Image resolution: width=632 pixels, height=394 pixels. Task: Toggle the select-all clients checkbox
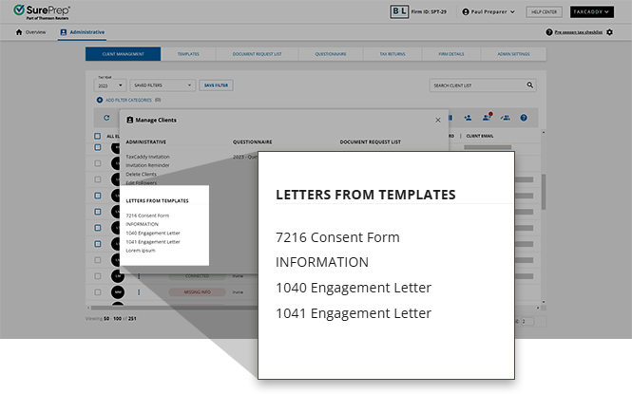(97, 136)
